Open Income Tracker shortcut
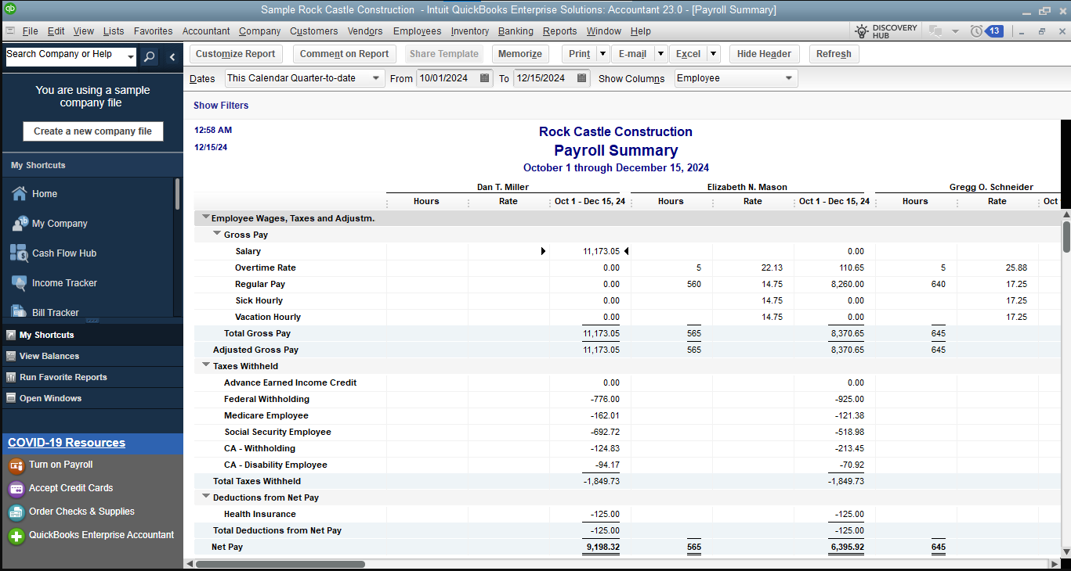 64,283
